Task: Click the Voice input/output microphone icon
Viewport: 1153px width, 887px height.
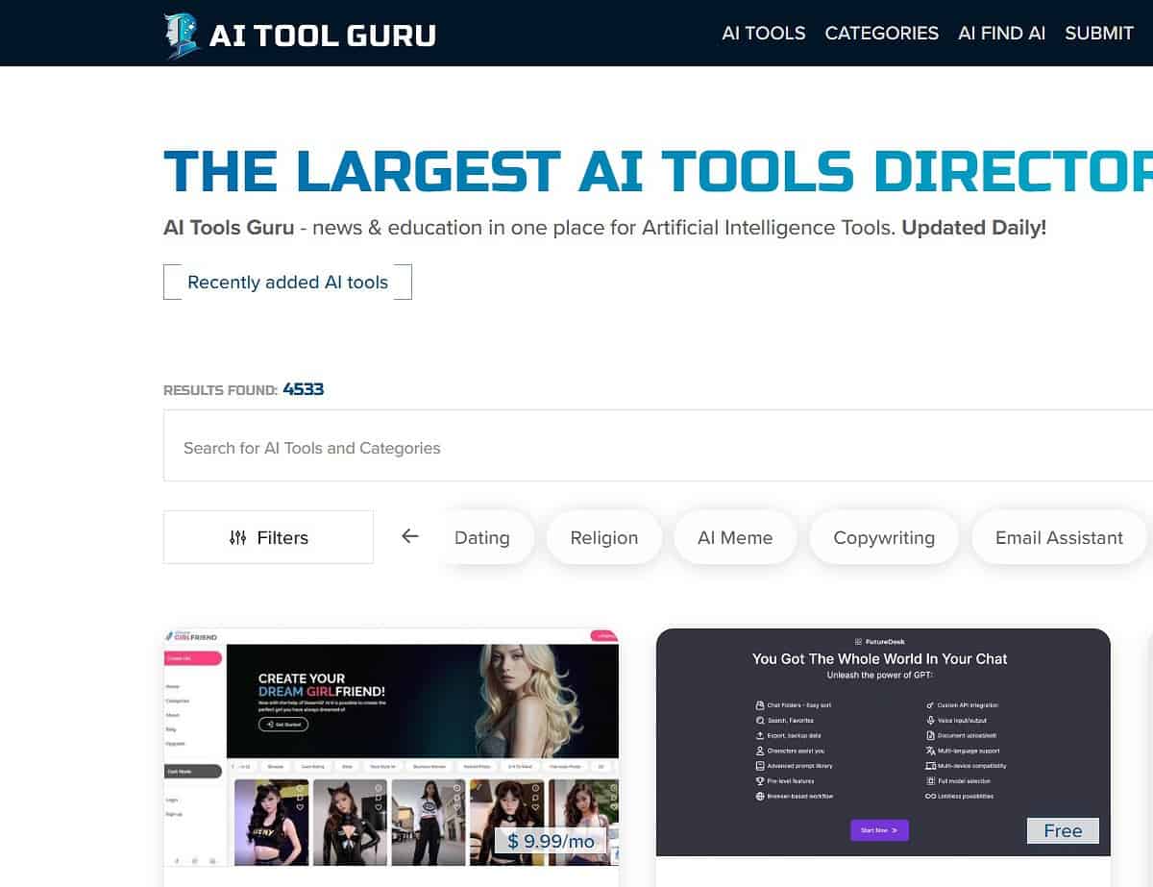Action: point(928,720)
